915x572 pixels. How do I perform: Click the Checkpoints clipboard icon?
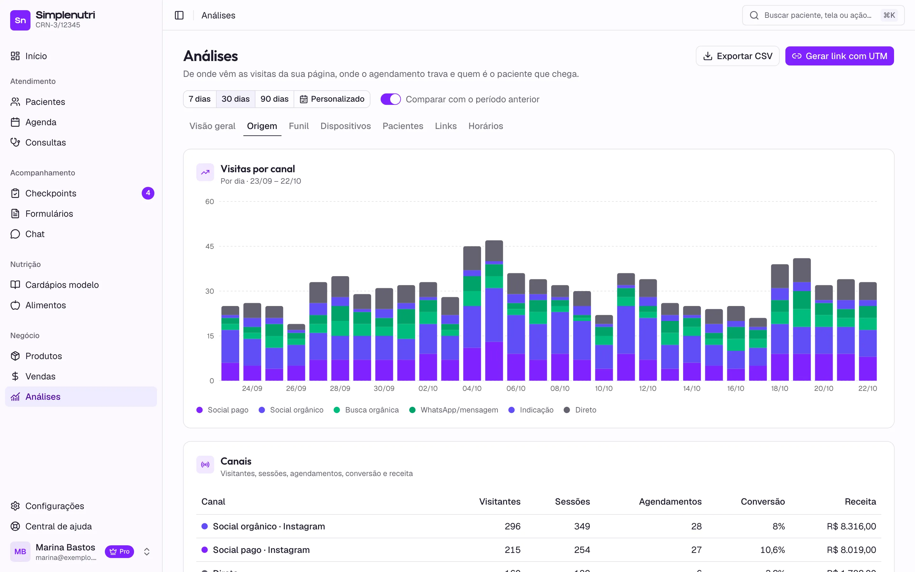15,193
